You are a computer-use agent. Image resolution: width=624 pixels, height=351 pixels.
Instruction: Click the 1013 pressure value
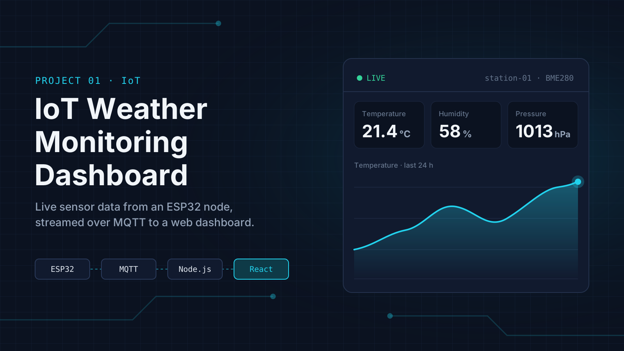(x=534, y=131)
